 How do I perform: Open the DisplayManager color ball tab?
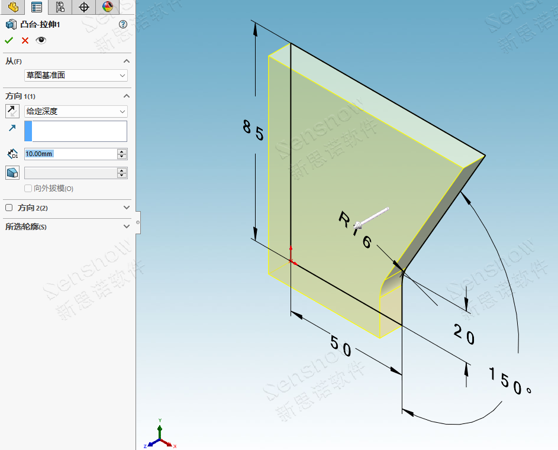pyautogui.click(x=107, y=7)
